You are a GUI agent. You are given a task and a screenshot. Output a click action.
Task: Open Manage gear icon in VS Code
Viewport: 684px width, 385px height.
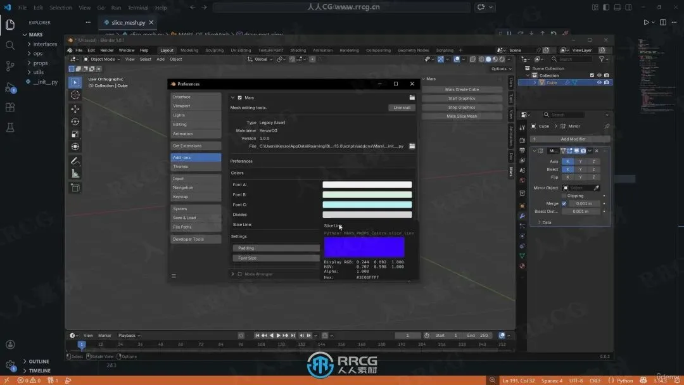tap(10, 365)
